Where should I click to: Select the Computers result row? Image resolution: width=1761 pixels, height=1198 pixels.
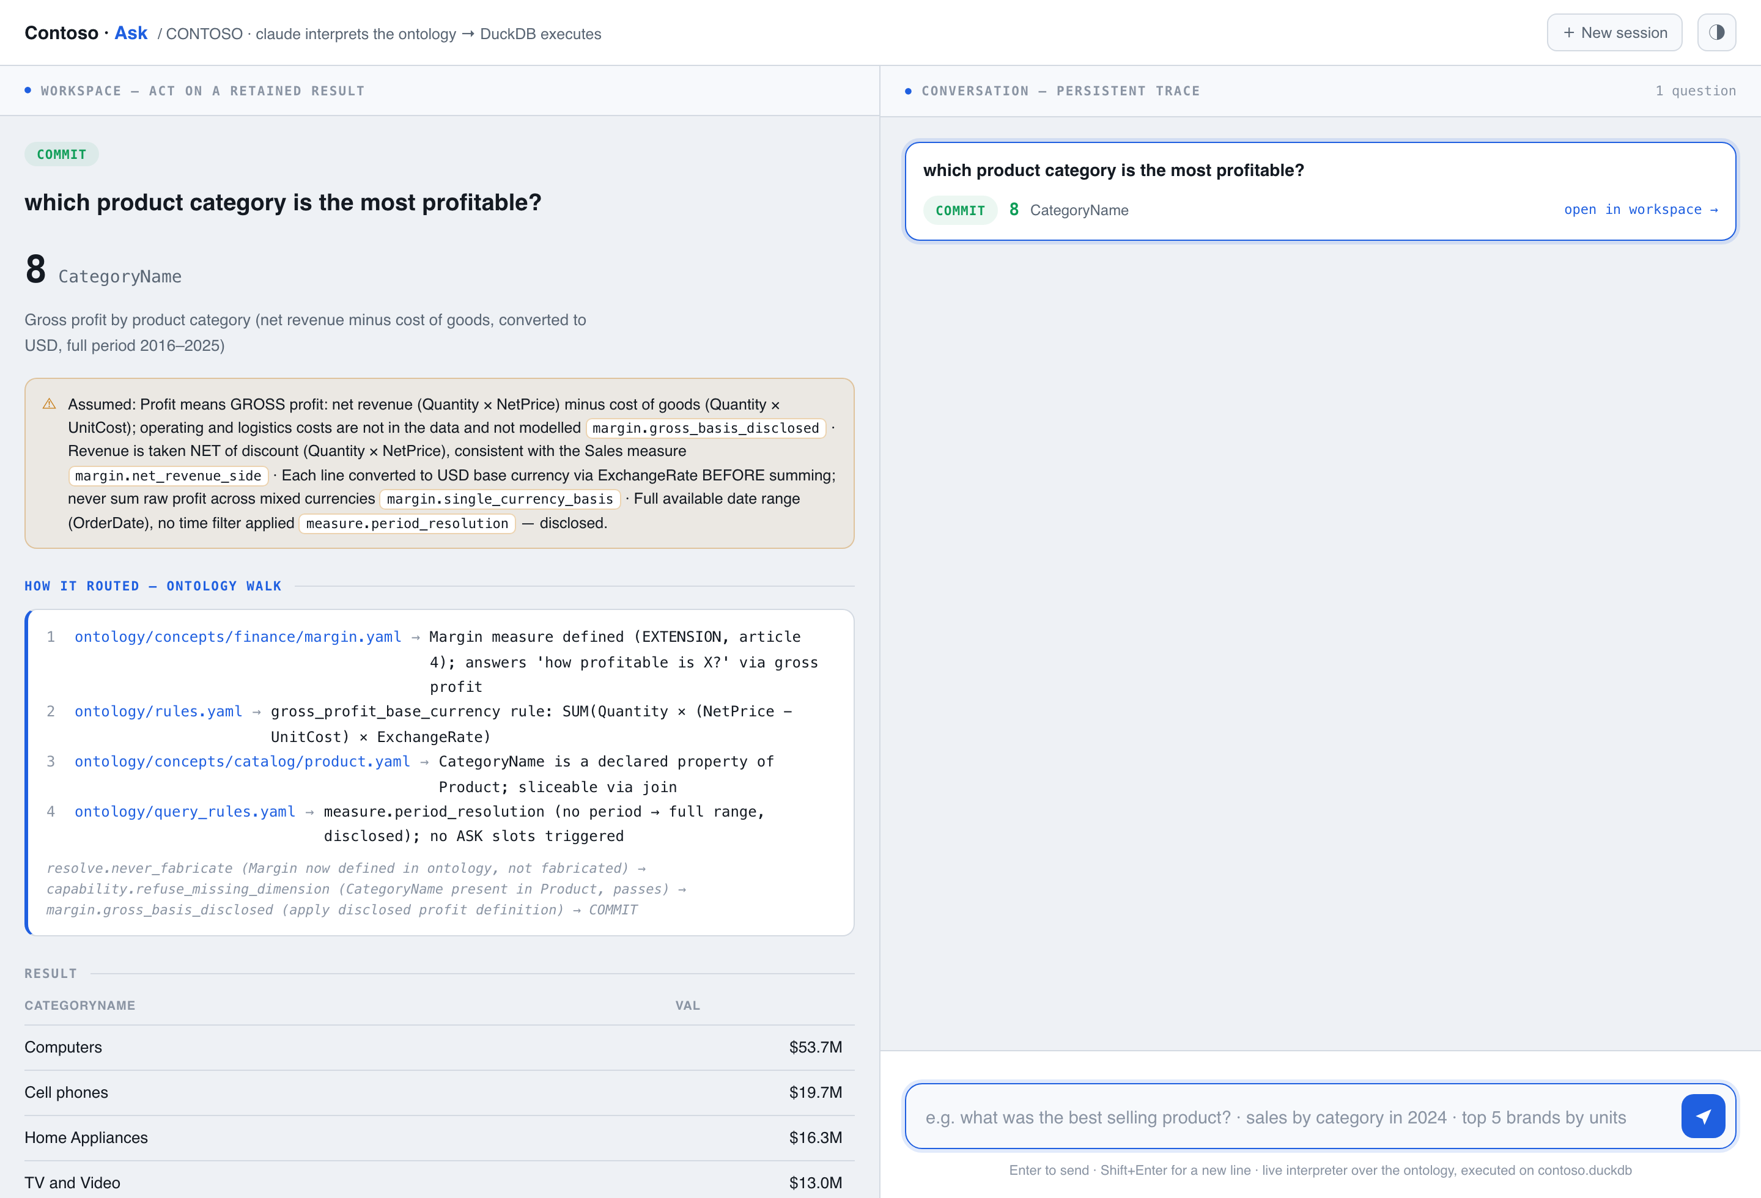click(440, 1047)
